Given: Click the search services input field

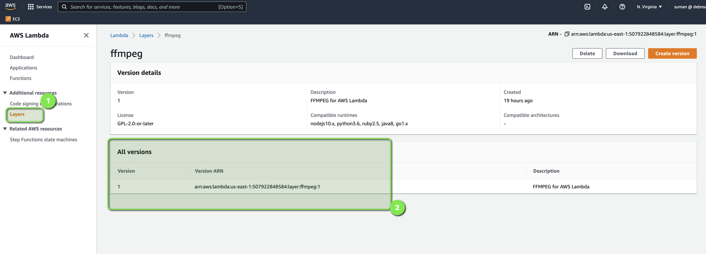Looking at the screenshot, I should (152, 7).
